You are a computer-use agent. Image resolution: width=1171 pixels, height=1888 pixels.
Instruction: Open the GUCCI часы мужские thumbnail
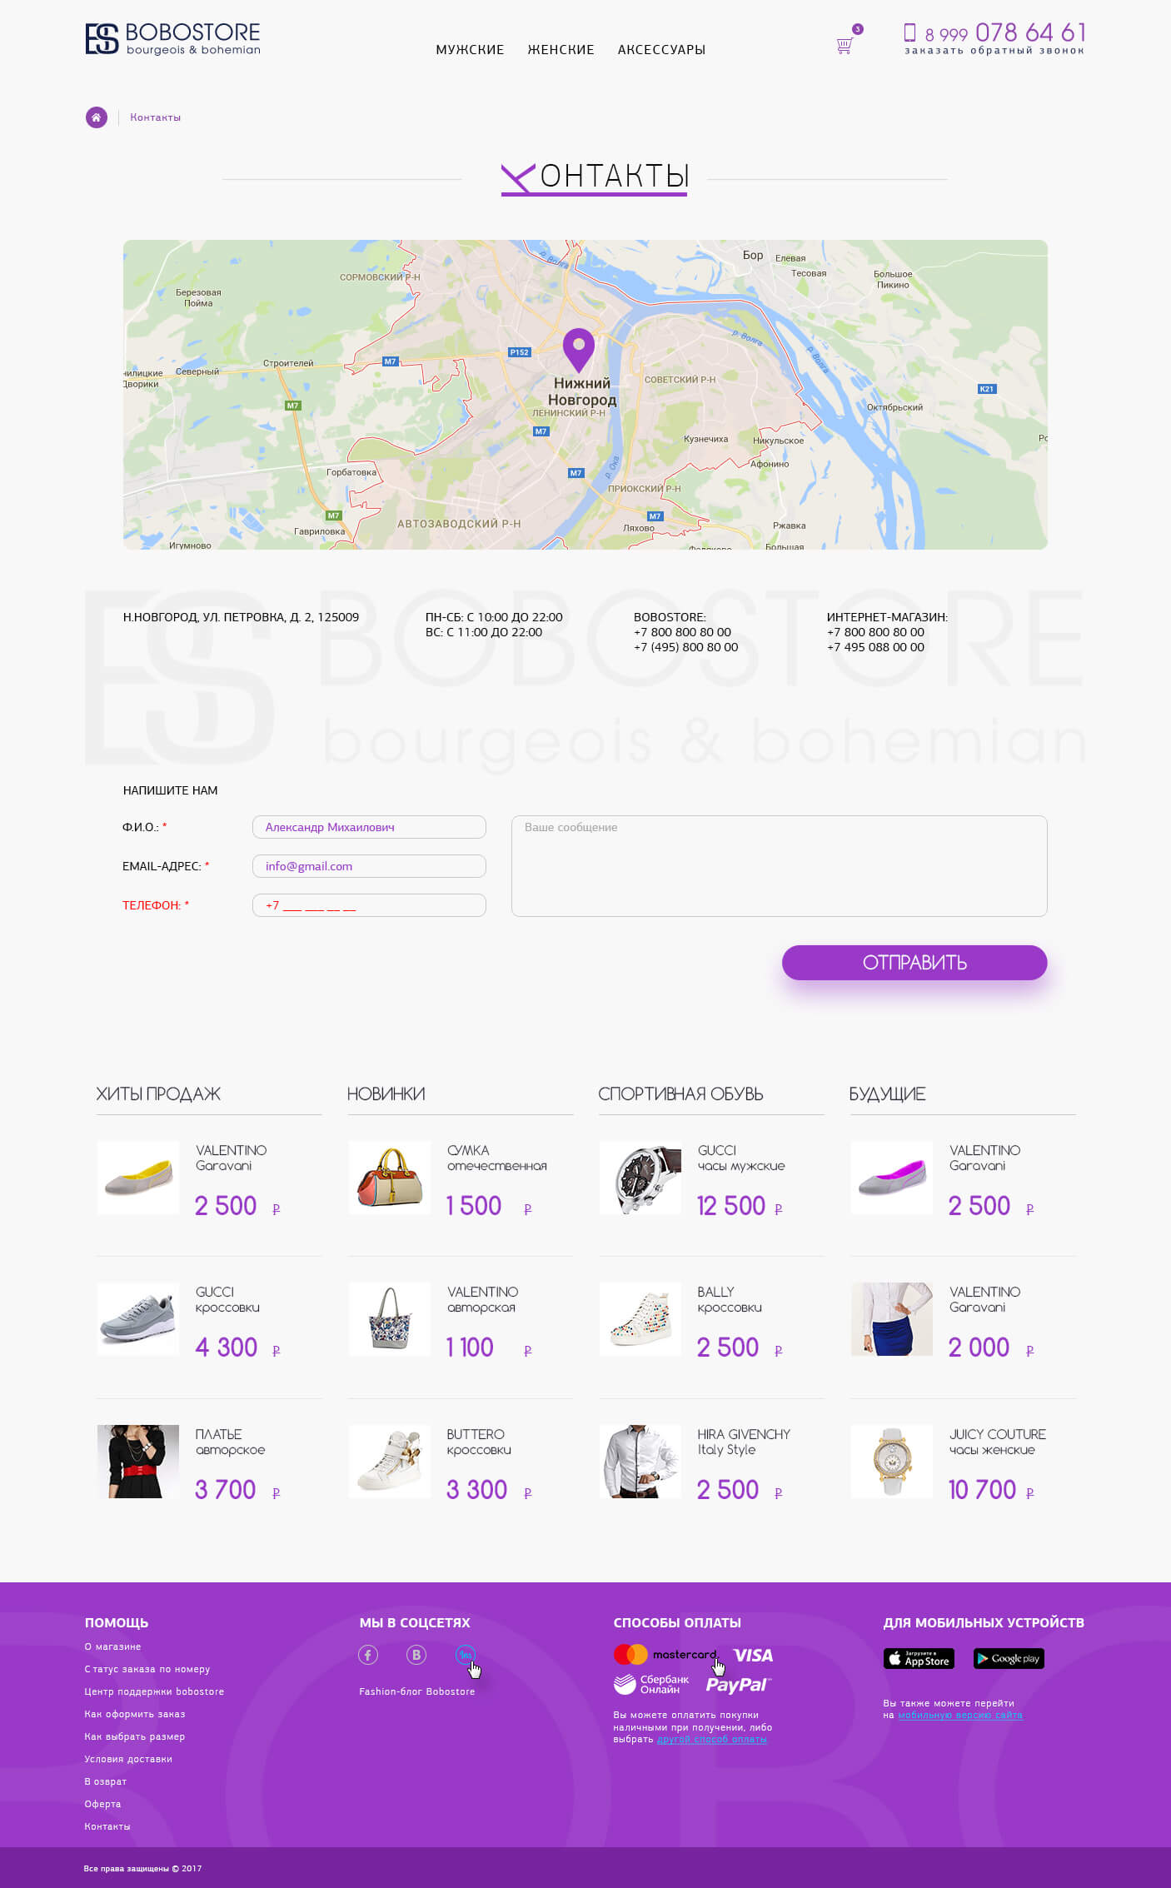(640, 1178)
